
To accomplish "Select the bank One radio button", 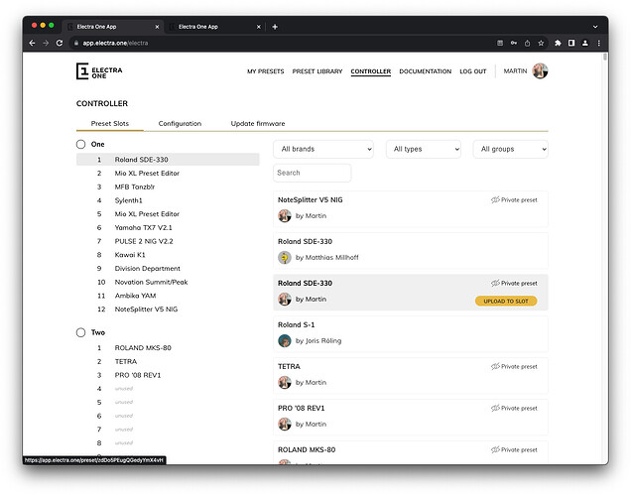I will pyautogui.click(x=80, y=144).
